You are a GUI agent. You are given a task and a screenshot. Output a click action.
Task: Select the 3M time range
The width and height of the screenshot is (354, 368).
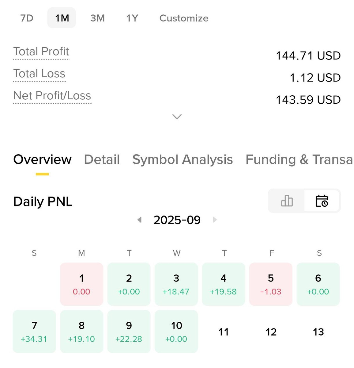pyautogui.click(x=97, y=18)
